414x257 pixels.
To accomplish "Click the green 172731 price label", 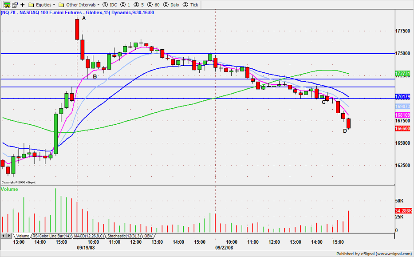I will [402, 74].
